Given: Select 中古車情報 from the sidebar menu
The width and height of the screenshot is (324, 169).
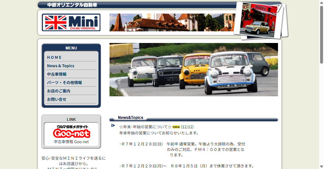Looking at the screenshot, I should pos(57,74).
